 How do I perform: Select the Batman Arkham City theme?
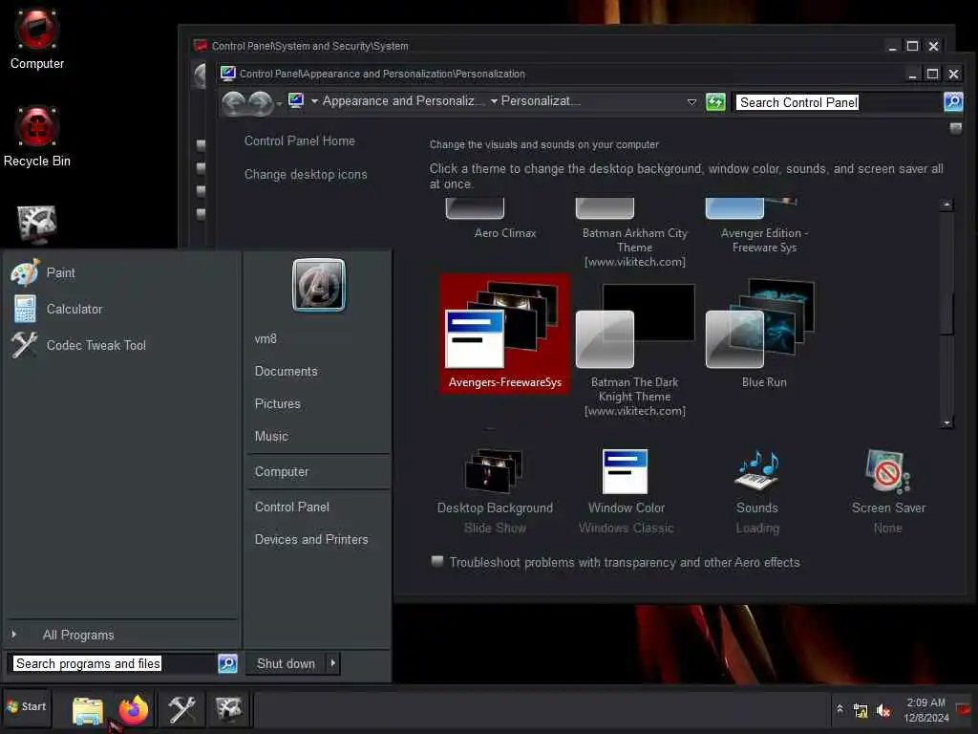(634, 232)
